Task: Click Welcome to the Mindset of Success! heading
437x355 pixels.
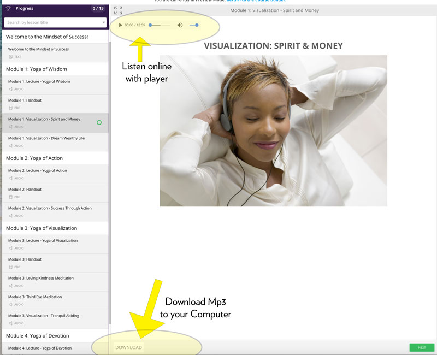Action: [47, 37]
